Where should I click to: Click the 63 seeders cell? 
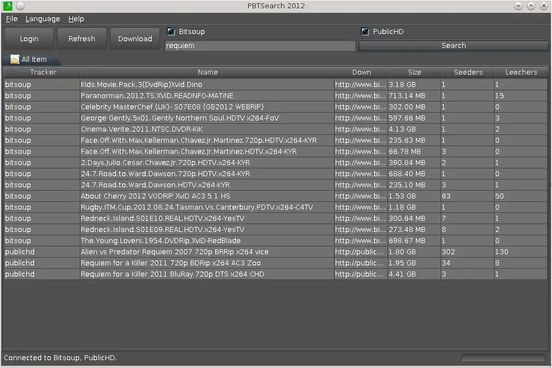[467, 196]
